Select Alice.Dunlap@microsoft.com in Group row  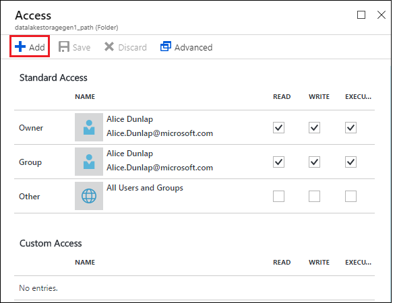coord(160,168)
